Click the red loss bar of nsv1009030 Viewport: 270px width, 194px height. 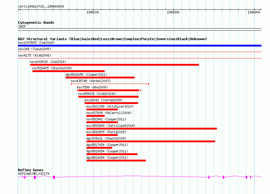114,65
